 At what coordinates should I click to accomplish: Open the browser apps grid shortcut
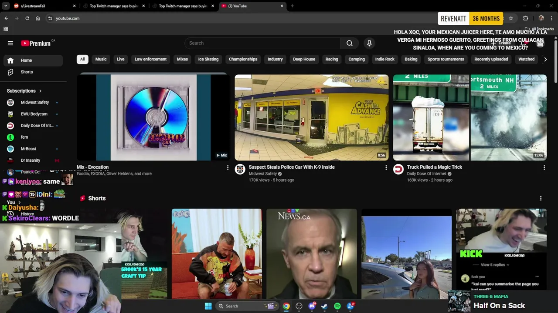point(6,29)
